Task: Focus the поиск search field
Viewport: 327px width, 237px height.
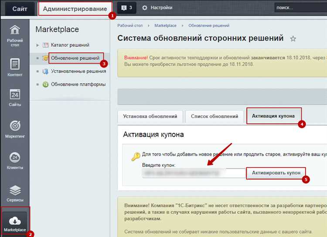Action: tap(300, 8)
